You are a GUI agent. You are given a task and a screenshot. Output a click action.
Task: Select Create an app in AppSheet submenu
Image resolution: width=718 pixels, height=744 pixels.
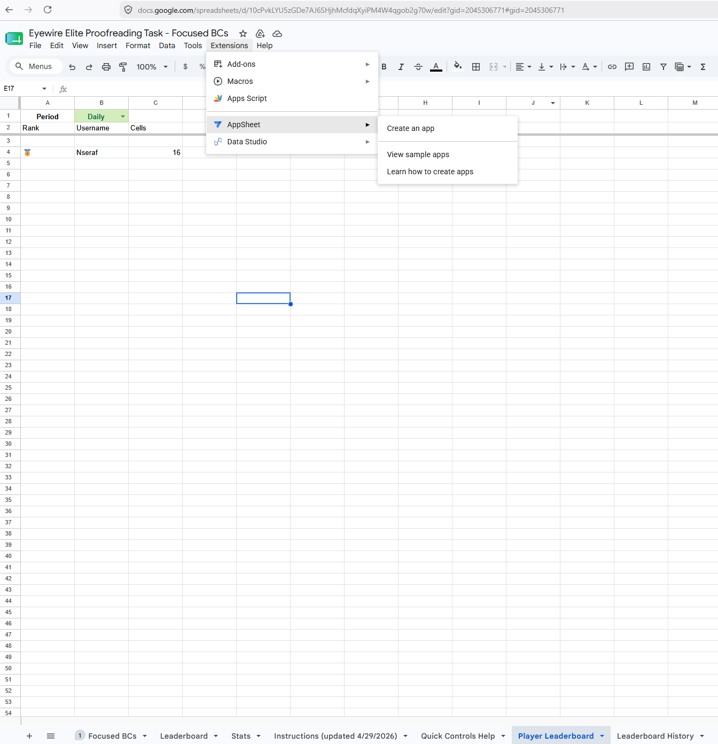click(x=448, y=128)
